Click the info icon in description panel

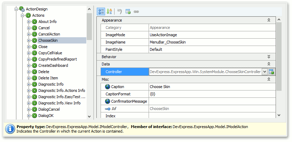(10, 129)
